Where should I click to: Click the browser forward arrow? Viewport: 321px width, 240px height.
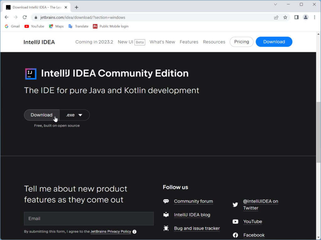16,17
